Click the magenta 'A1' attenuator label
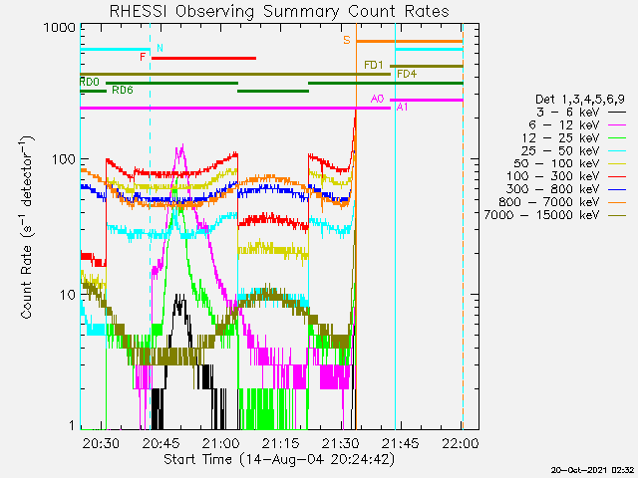Viewport: 638px width, 478px height. coord(403,108)
